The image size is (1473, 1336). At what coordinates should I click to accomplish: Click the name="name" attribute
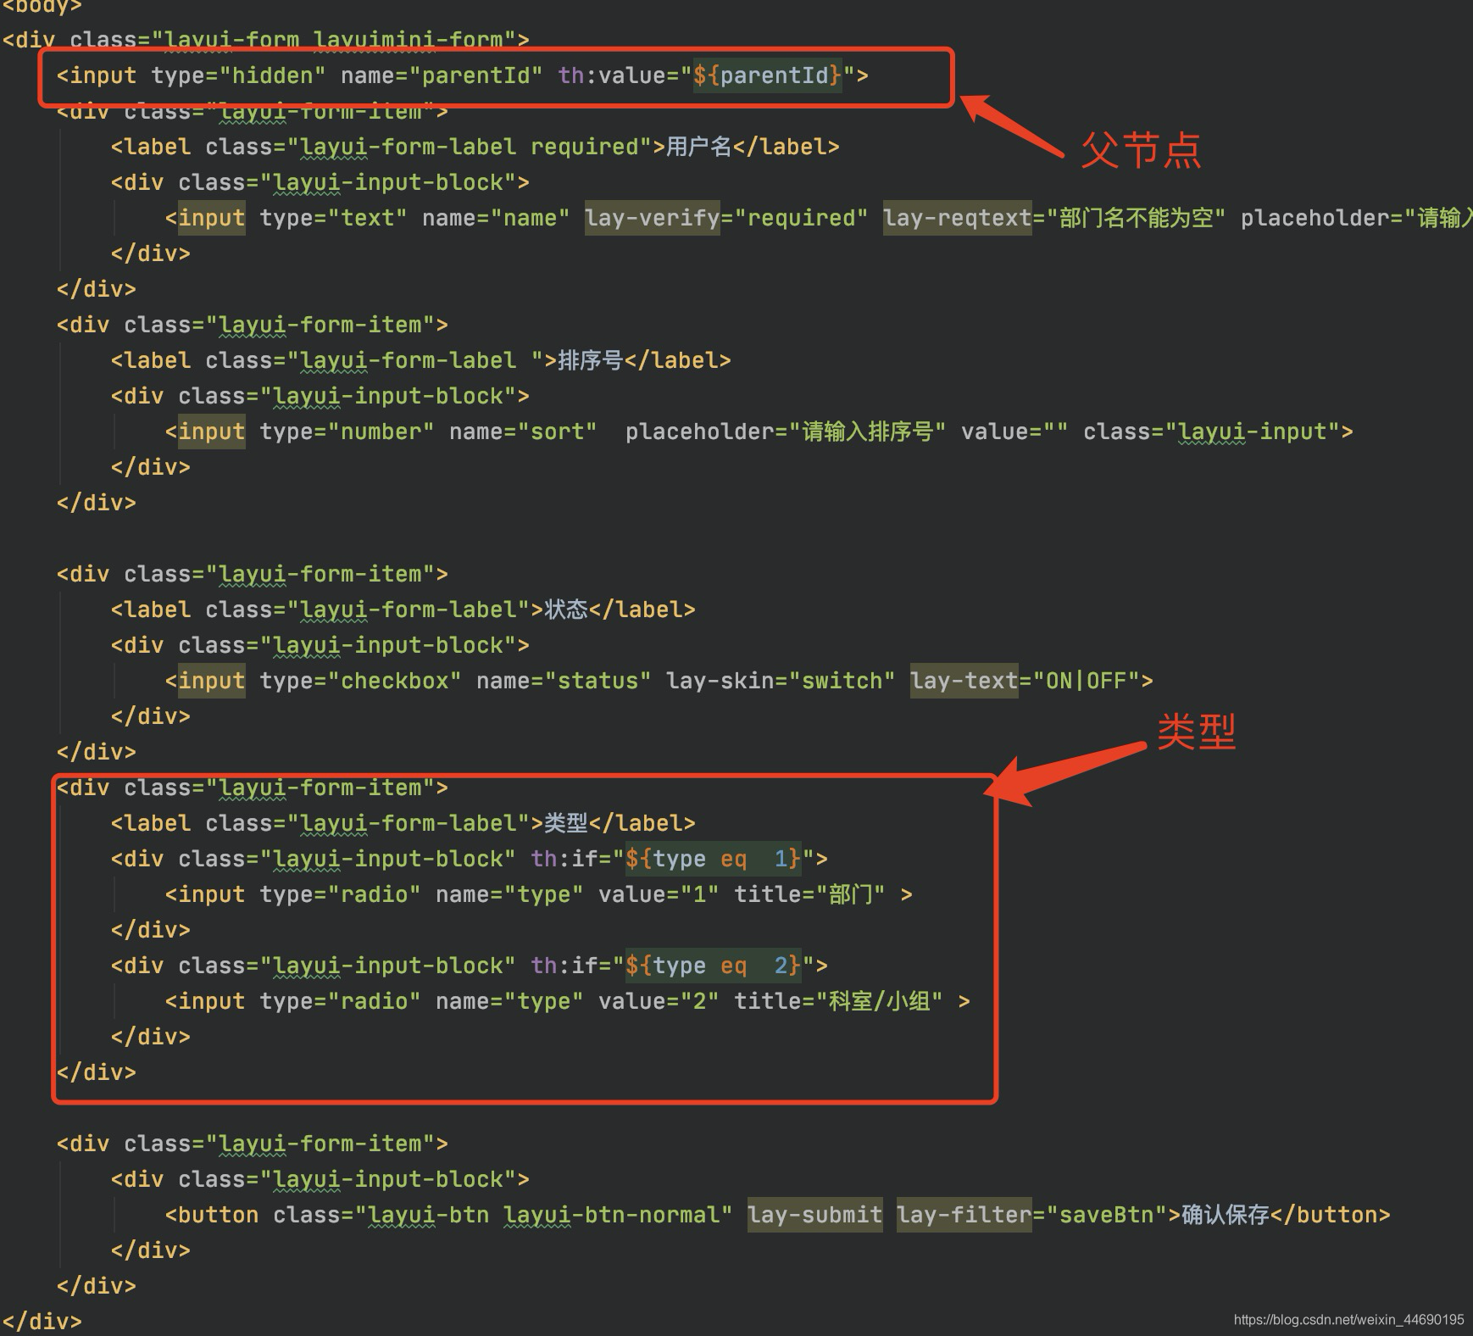pos(496,218)
